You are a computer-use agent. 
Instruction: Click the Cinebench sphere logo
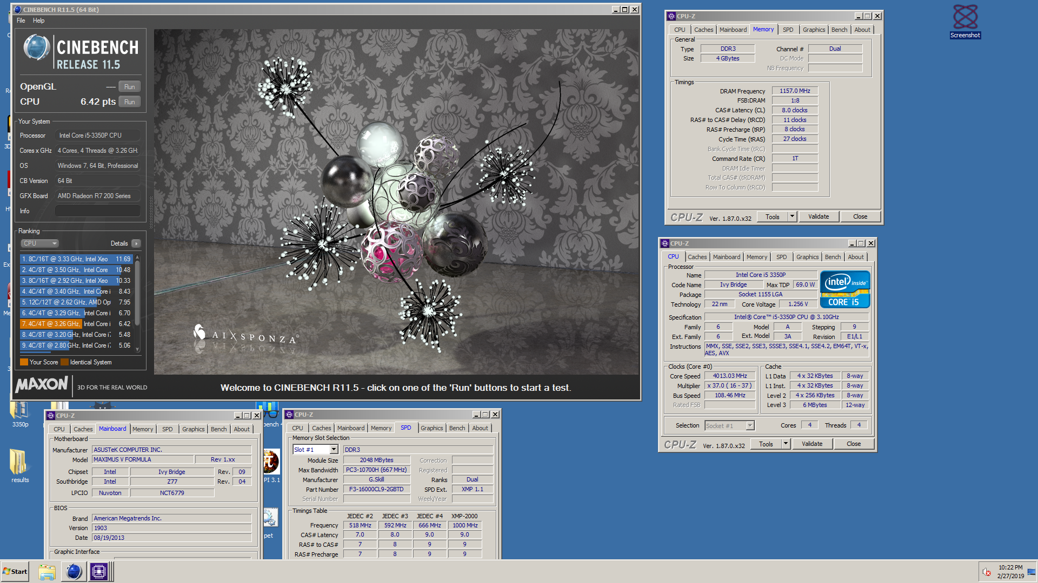[37, 47]
